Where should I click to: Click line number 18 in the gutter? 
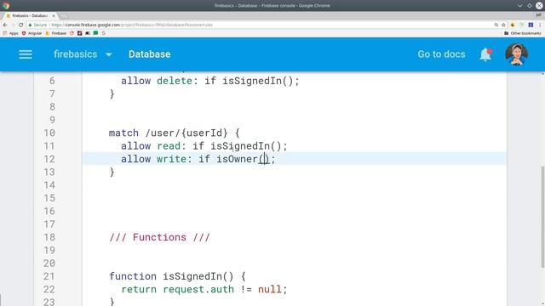[49, 237]
